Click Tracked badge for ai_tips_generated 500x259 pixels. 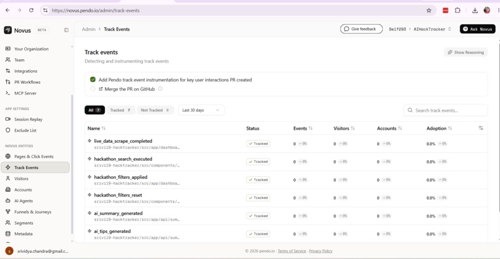point(258,234)
